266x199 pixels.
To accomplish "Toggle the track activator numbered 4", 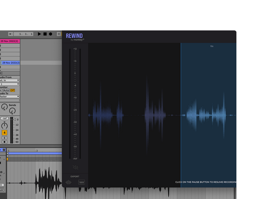I will (x=4, y=133).
